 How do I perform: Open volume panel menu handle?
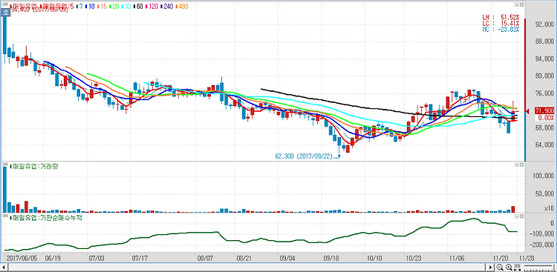click(x=5, y=165)
